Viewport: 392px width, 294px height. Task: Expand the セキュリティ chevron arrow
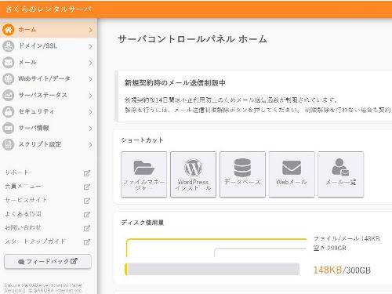point(90,112)
